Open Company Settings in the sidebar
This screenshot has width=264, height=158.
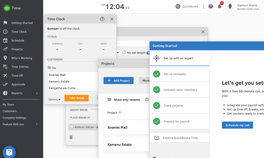click(x=14, y=118)
